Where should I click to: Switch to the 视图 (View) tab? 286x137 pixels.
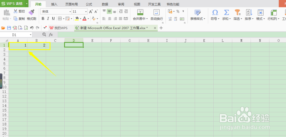click(x=137, y=4)
